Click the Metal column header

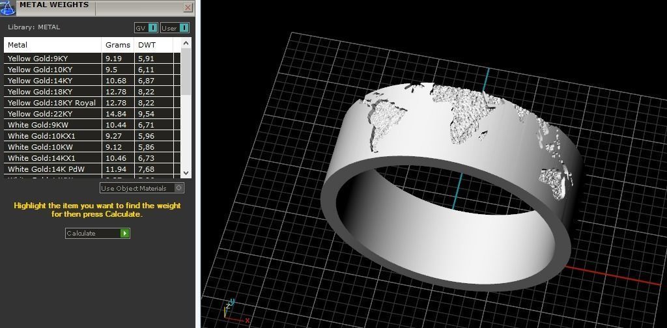[53, 45]
